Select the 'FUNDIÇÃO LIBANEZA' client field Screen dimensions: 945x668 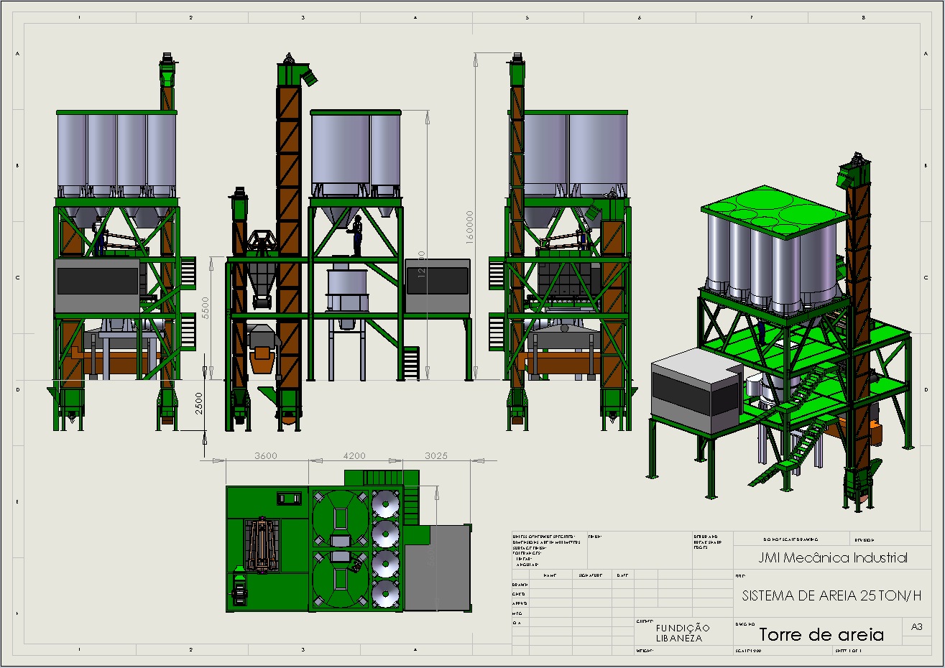681,633
